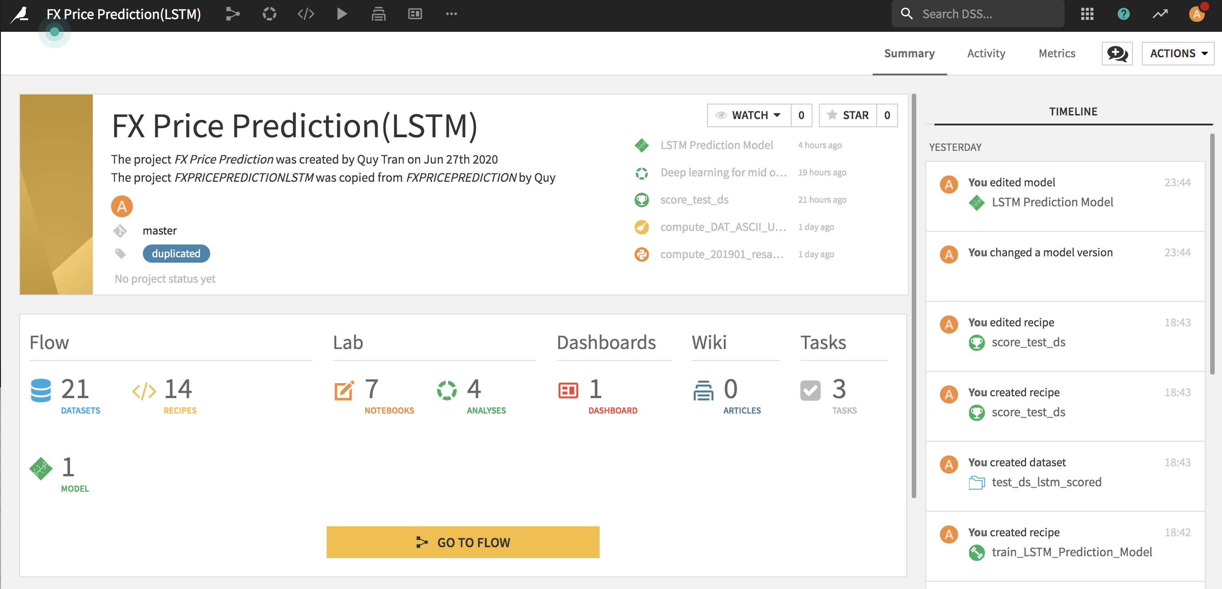Expand the ACTIONS dropdown
The width and height of the screenshot is (1222, 589).
coord(1177,54)
